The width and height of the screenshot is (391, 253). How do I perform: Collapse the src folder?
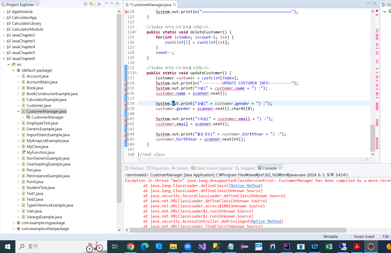point(8,65)
